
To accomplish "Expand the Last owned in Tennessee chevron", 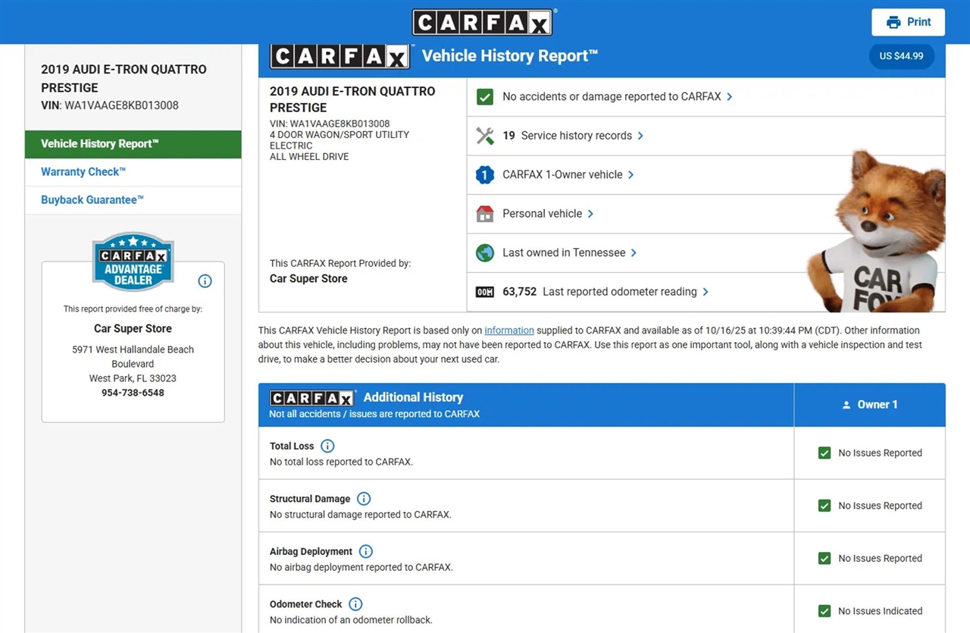I will pyautogui.click(x=634, y=253).
